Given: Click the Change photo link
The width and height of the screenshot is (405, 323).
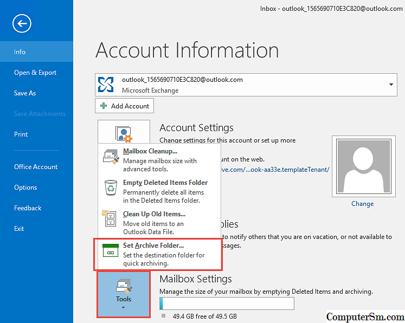Looking at the screenshot, I should (362, 204).
